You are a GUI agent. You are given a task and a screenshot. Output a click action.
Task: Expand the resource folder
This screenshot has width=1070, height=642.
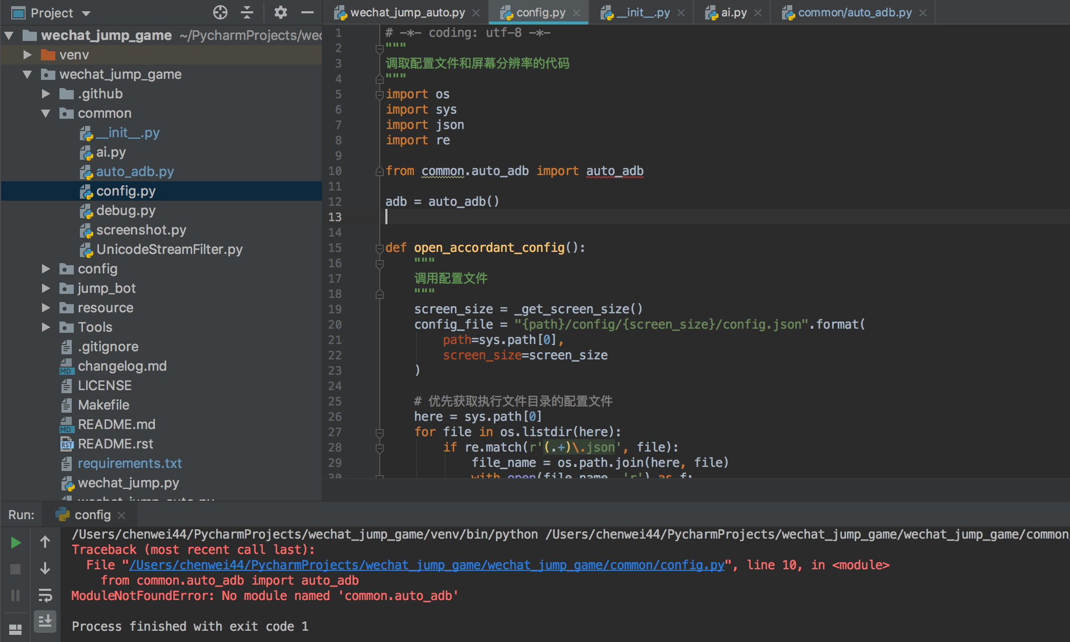pyautogui.click(x=46, y=308)
